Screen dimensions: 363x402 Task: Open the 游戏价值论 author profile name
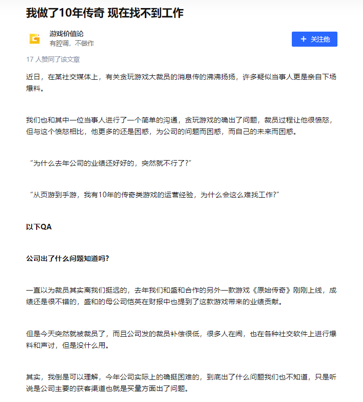[66, 34]
